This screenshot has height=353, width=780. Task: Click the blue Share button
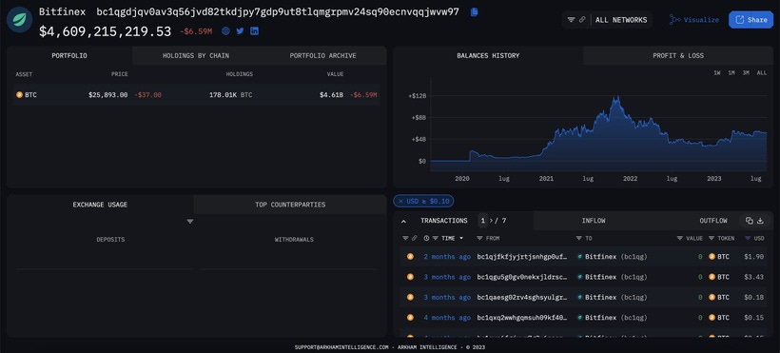[751, 20]
